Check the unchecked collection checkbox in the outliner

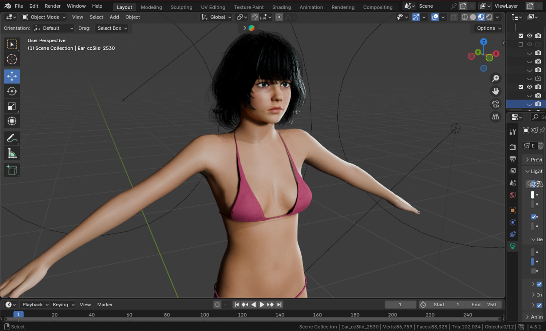(x=521, y=44)
